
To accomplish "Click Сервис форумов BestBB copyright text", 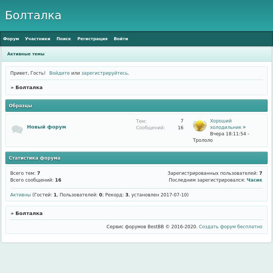I will [x=152, y=227].
